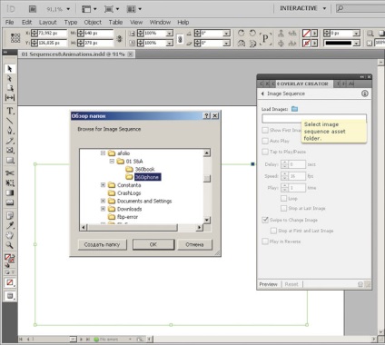This screenshot has width=385, height=345.
Task: Select the Rectangle Frame tool
Action: click(x=10, y=150)
